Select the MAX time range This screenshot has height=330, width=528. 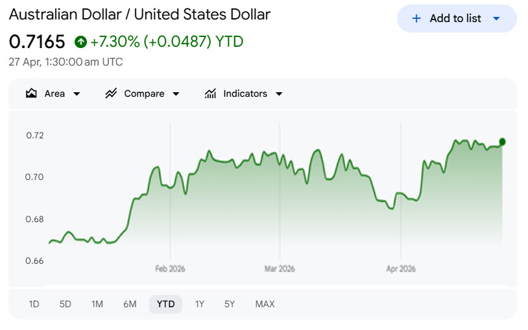pos(265,304)
